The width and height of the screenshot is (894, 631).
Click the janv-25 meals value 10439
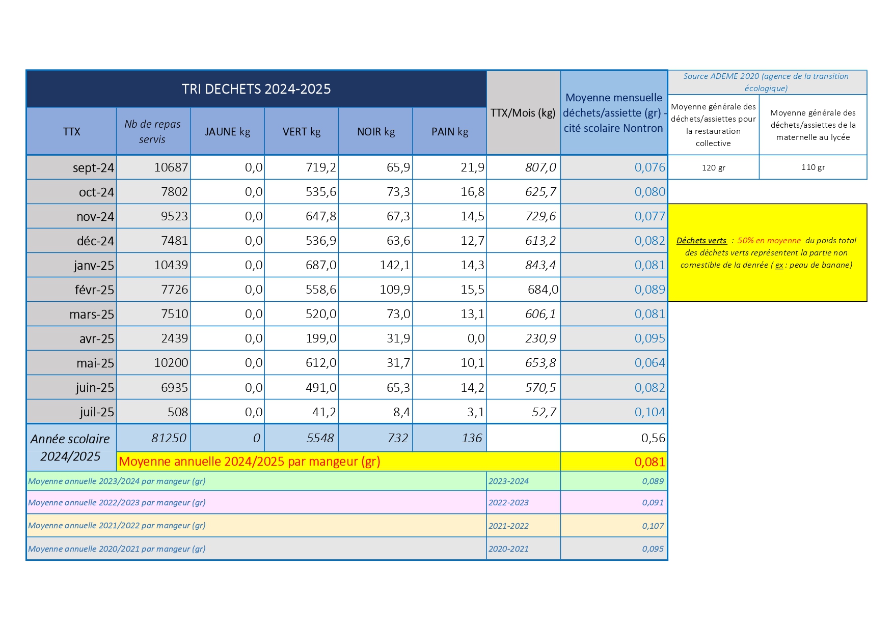[x=153, y=265]
